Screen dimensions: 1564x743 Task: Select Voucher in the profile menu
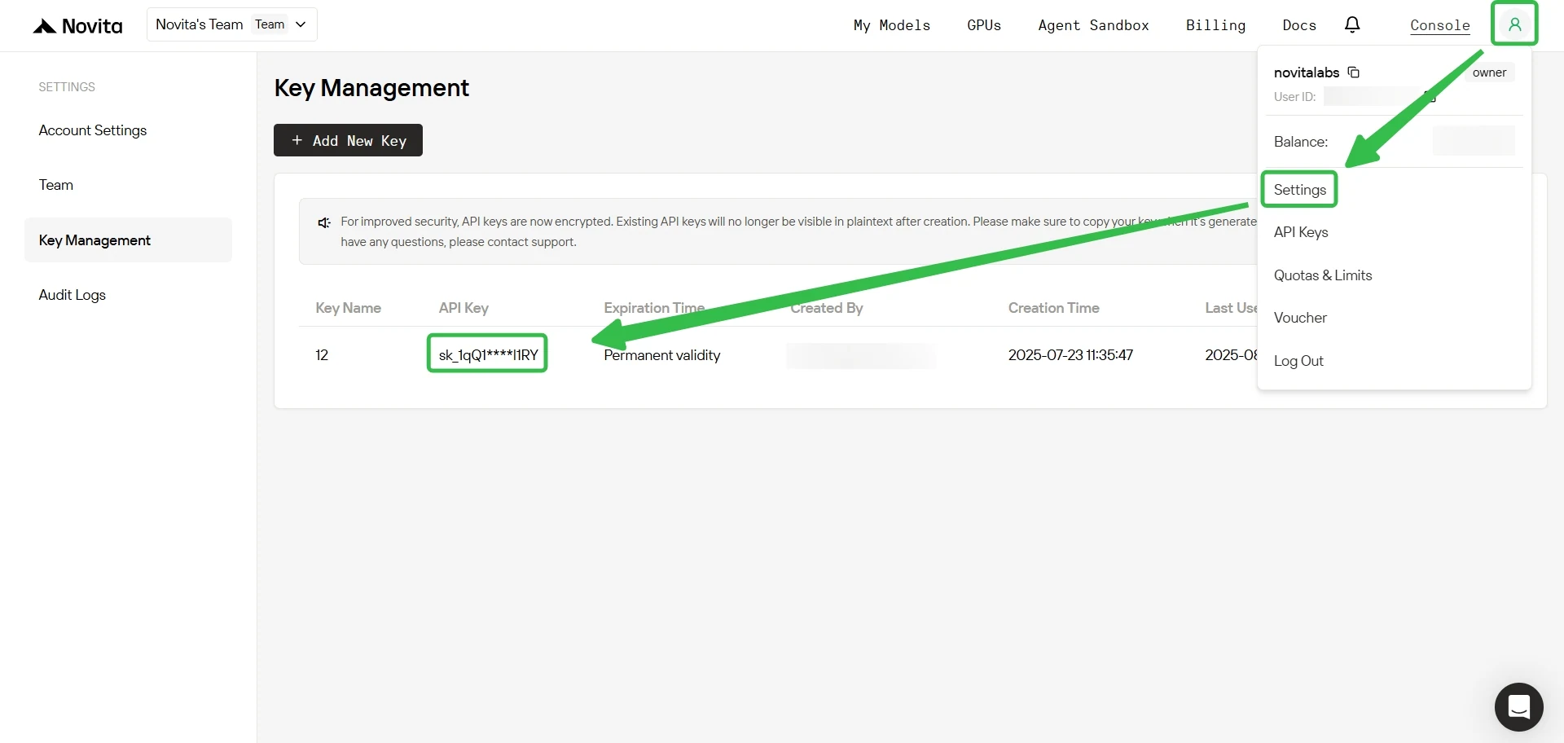(1300, 318)
